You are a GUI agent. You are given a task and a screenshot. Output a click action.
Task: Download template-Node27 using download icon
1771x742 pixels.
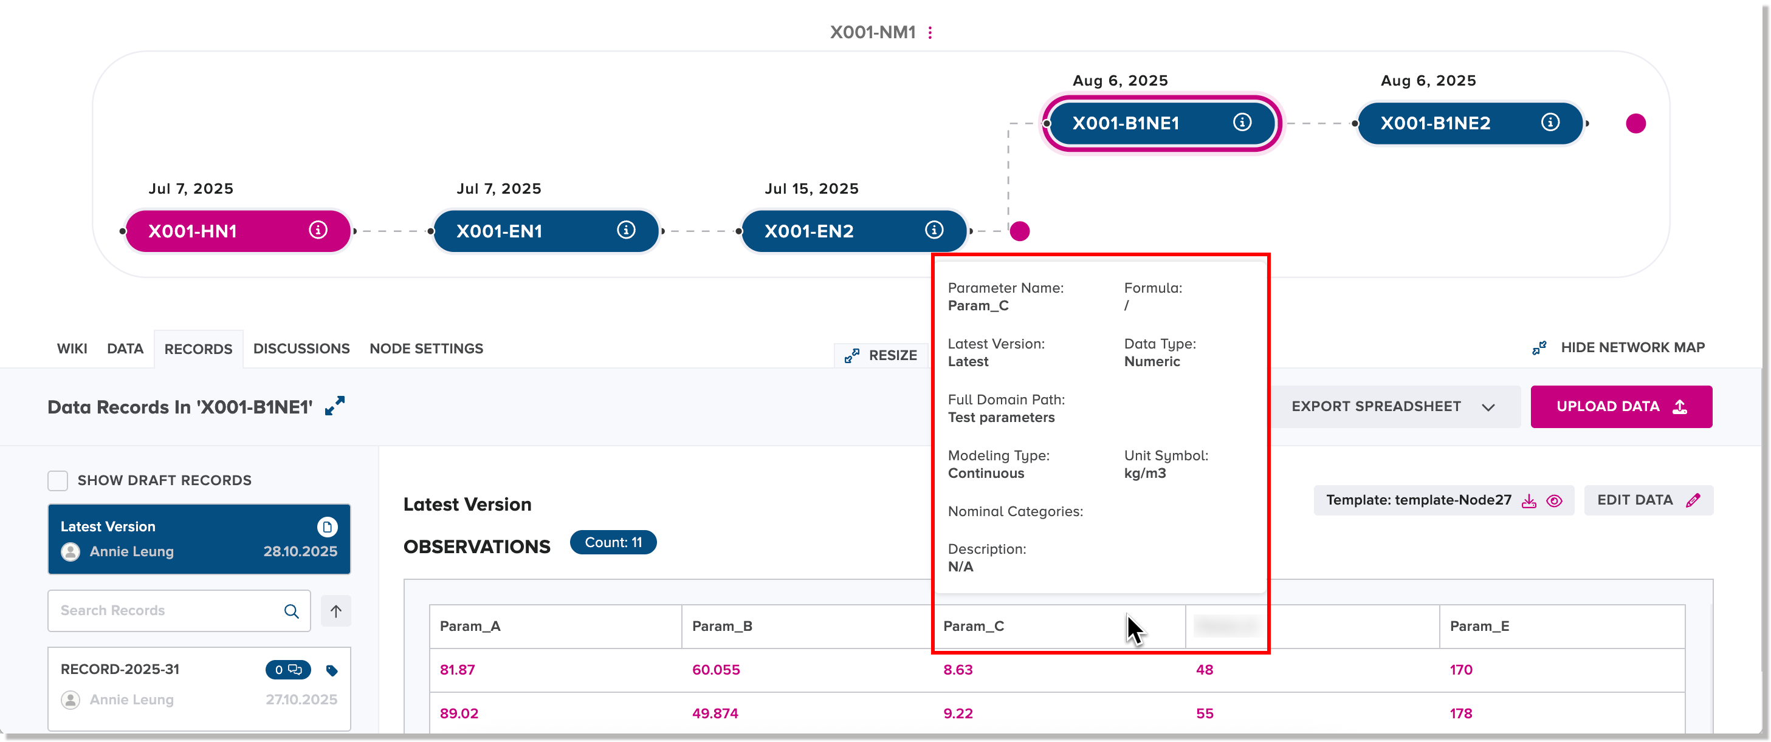point(1529,501)
